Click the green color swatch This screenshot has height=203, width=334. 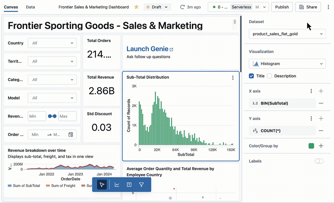(311, 146)
